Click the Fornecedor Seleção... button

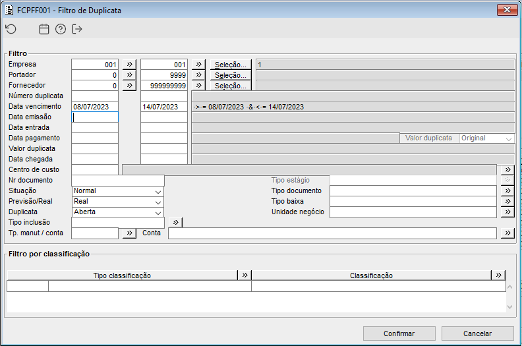point(231,86)
